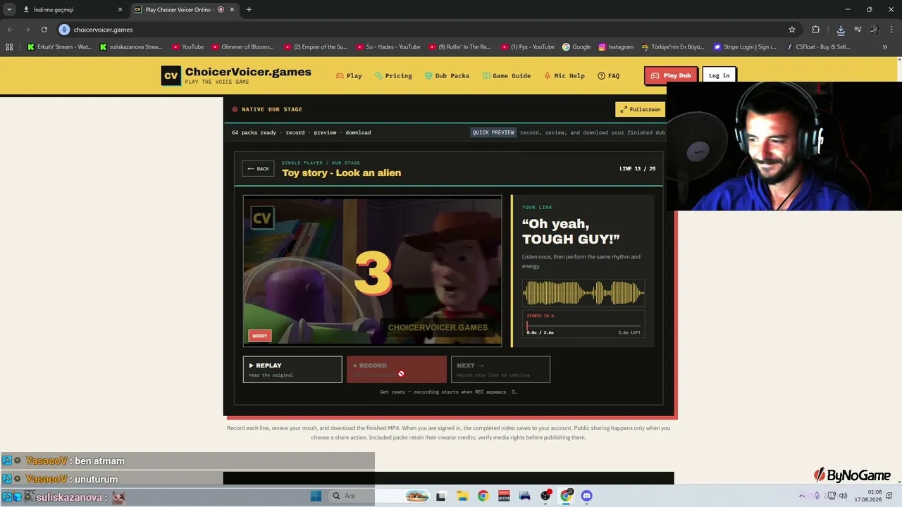
Task: Switch to the İndirme geçmişi tab
Action: point(70,10)
